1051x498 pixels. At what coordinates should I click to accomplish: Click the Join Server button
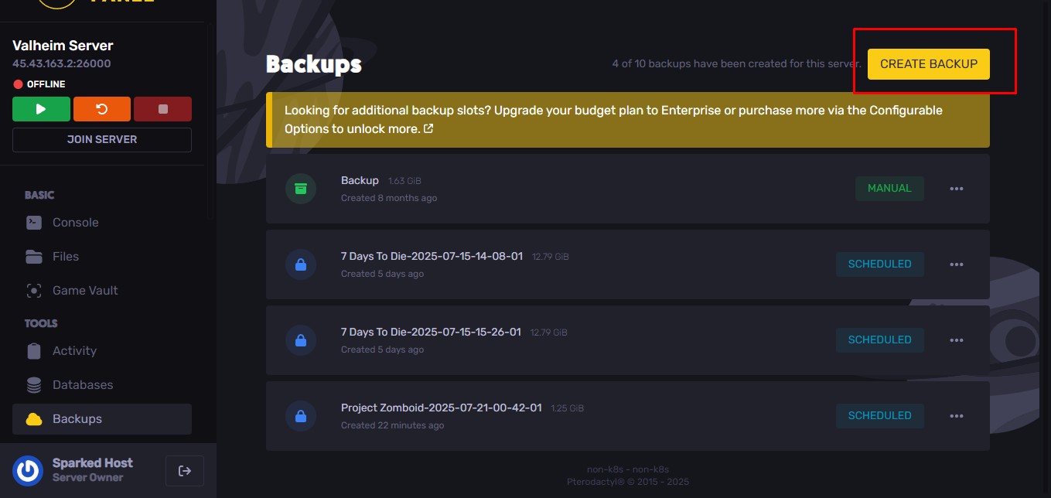coord(102,140)
